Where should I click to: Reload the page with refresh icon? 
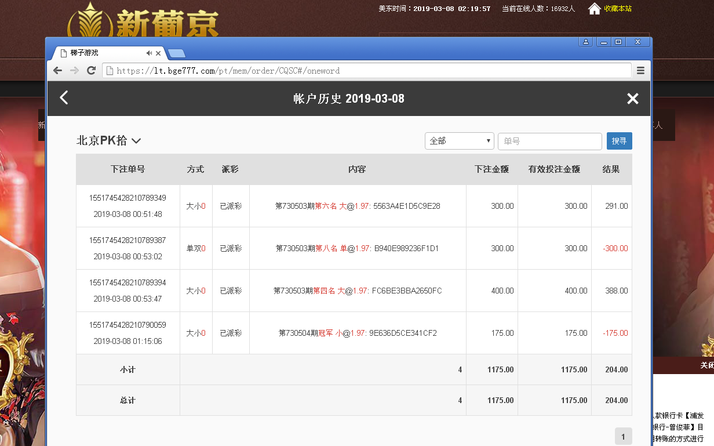tap(91, 71)
